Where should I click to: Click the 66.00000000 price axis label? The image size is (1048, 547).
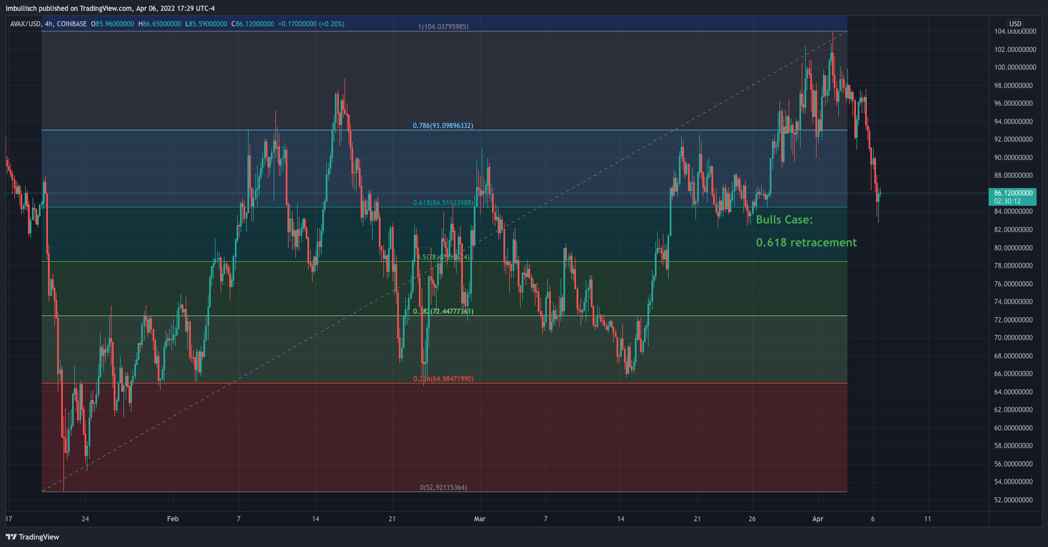coord(1015,374)
